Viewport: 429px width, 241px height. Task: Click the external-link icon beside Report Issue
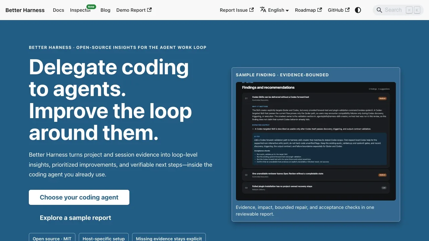click(251, 10)
